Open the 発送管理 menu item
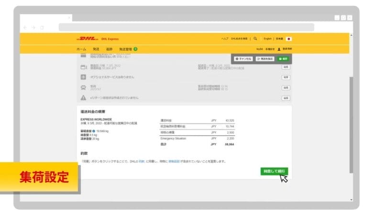The height and width of the screenshot is (210, 373). coord(125,49)
